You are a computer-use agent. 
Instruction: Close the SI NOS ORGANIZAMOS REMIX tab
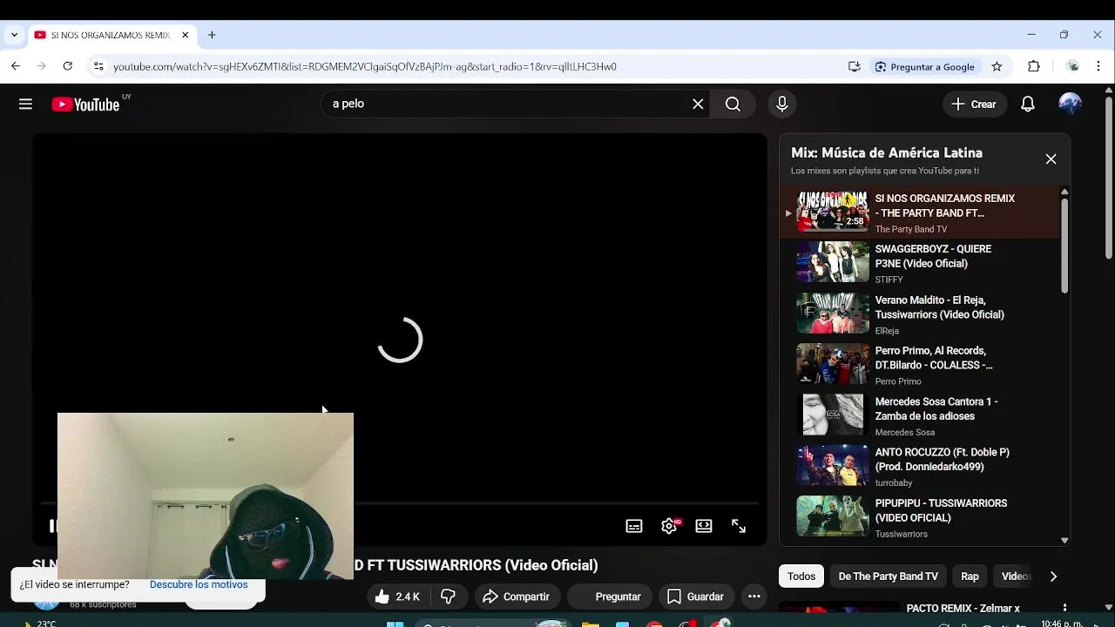tap(185, 35)
